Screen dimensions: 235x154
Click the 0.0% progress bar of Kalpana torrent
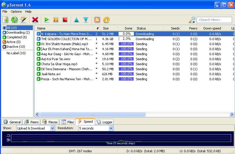tap(126, 34)
